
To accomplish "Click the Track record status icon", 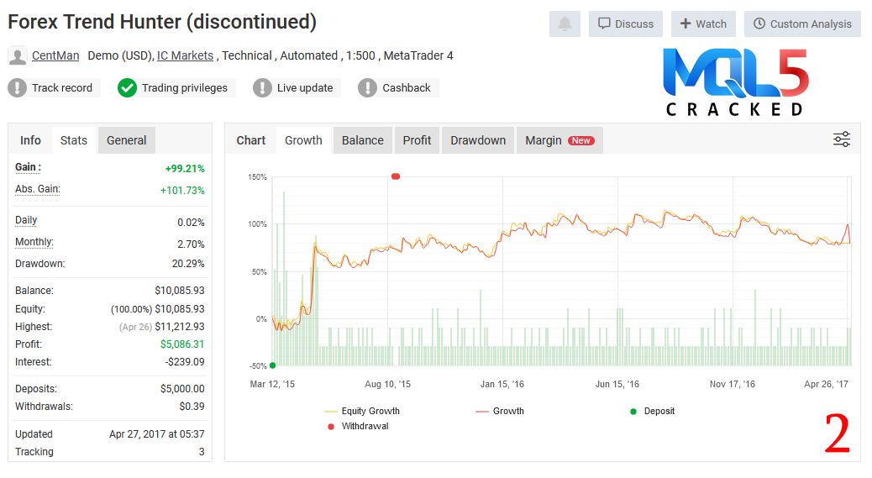I will pos(18,88).
